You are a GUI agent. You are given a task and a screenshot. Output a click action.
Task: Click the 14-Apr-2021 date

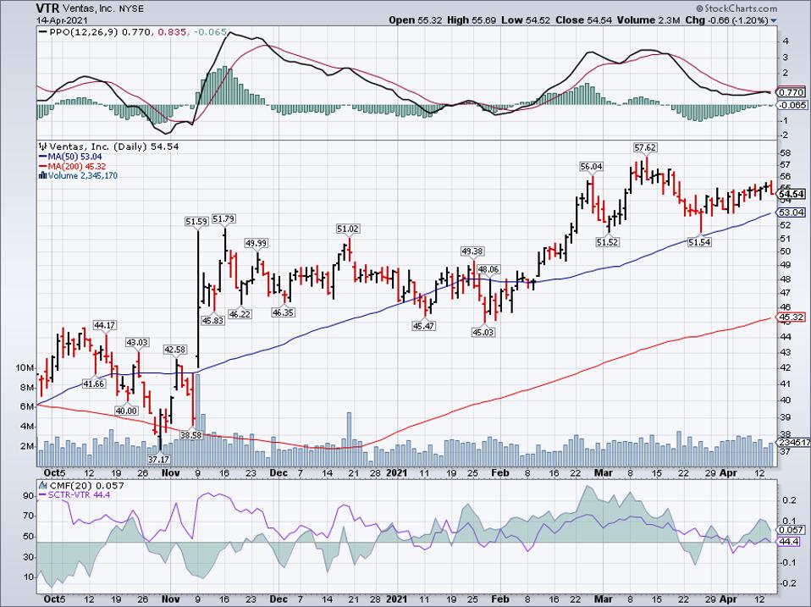(62, 20)
